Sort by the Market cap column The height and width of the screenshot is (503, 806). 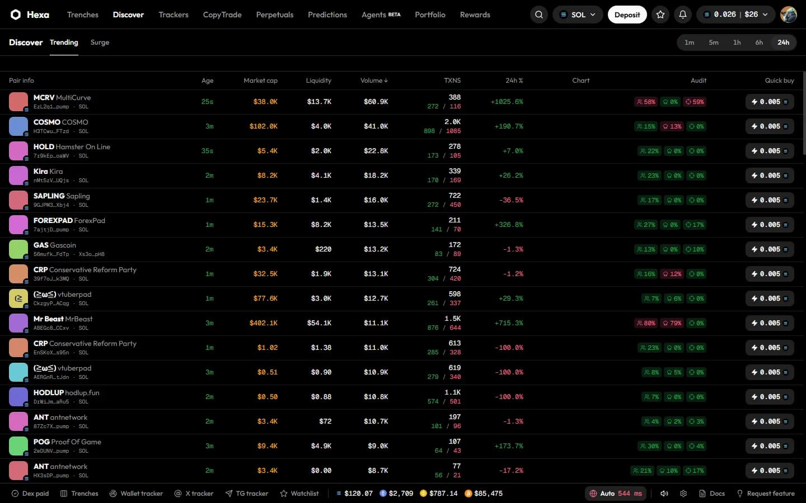(260, 80)
